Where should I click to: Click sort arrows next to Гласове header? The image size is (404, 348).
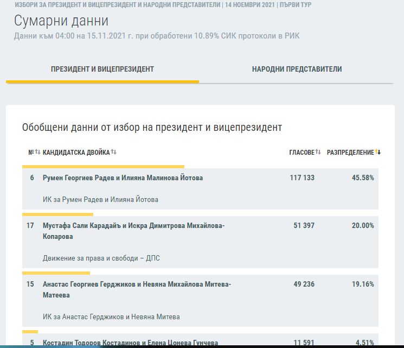click(x=318, y=153)
